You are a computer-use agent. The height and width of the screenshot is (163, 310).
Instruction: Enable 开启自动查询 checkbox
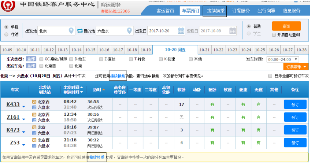click(x=274, y=35)
